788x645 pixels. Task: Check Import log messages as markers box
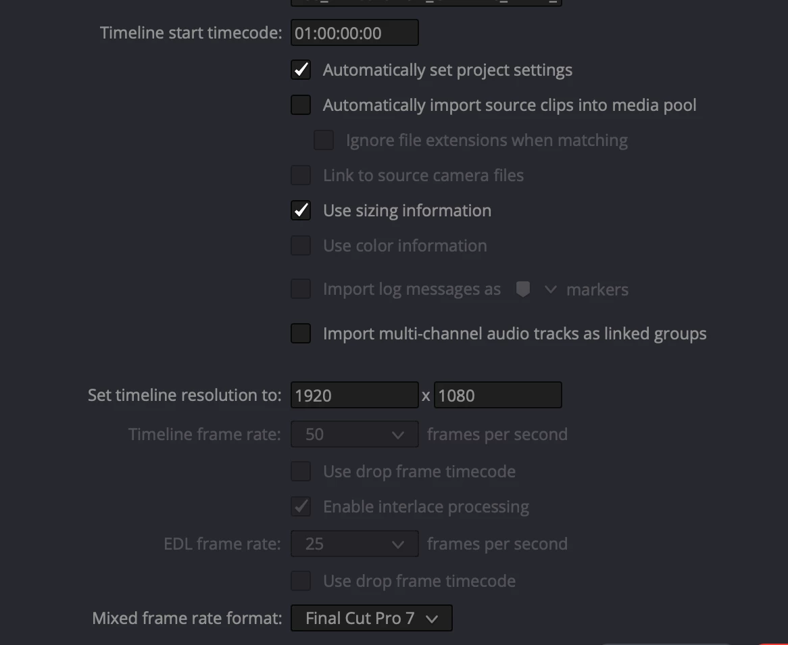(301, 289)
